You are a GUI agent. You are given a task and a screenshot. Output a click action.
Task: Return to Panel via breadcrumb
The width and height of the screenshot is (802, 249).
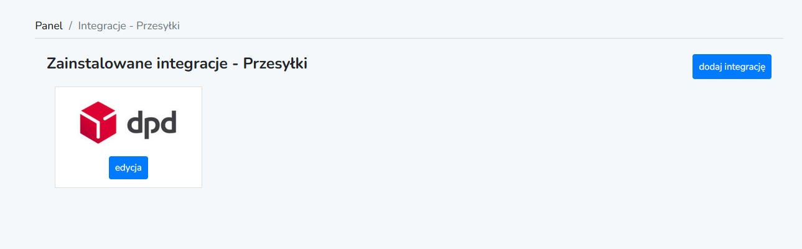pyautogui.click(x=49, y=26)
